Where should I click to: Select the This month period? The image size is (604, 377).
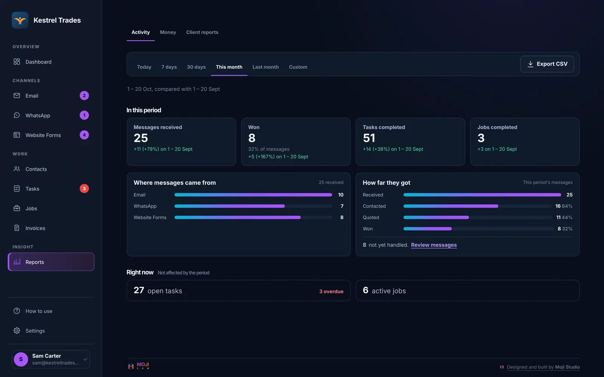[229, 67]
